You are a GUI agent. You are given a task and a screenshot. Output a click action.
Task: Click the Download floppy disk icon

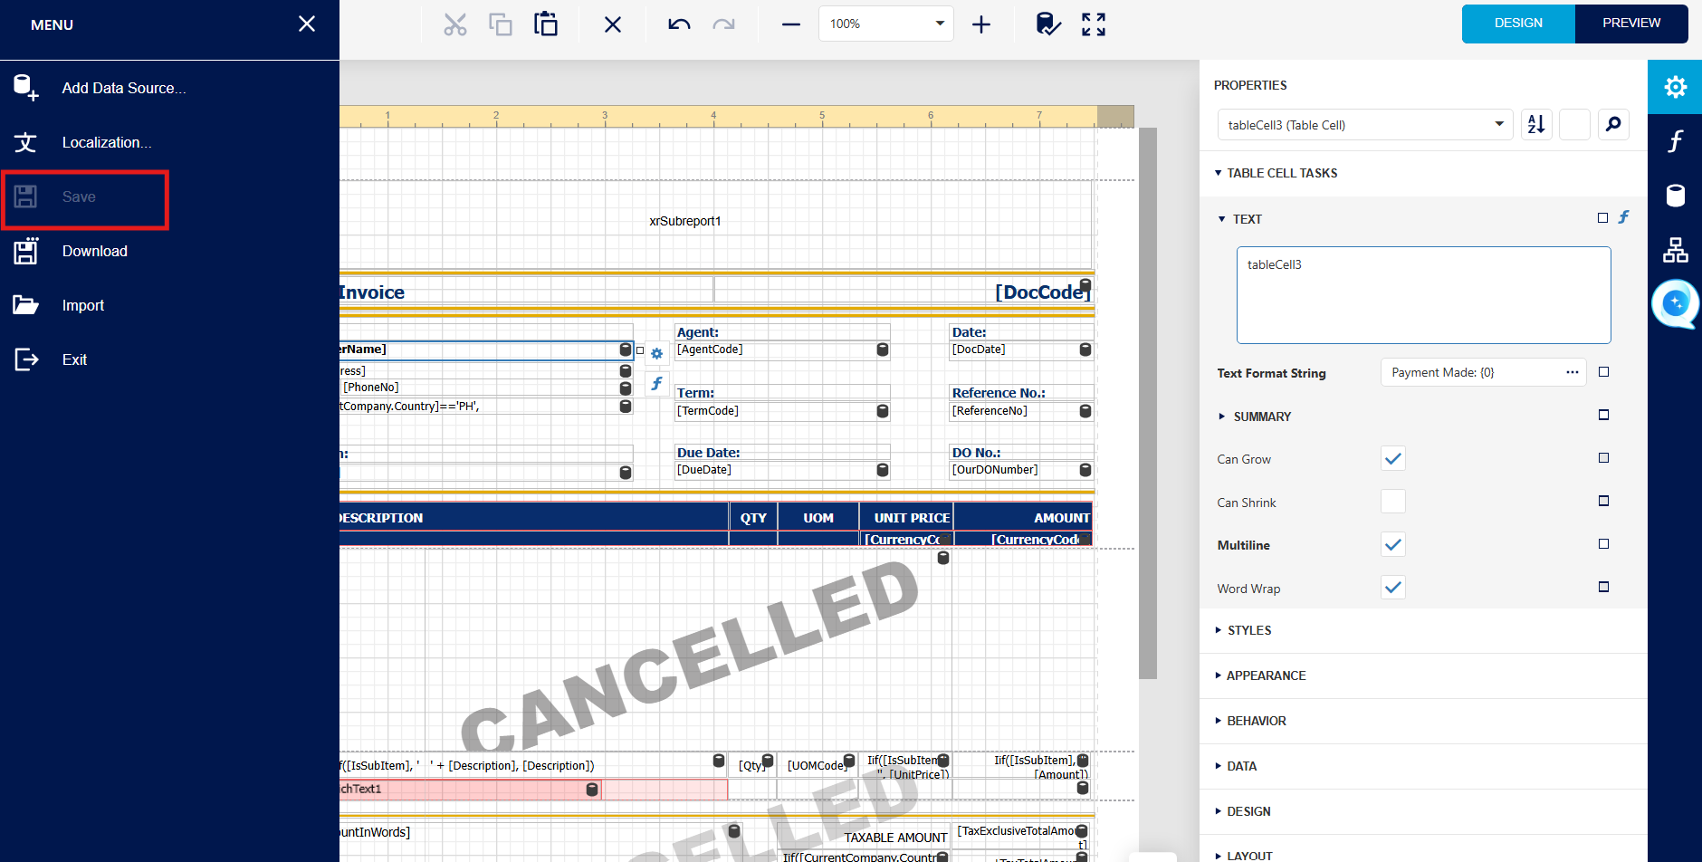[x=25, y=251]
